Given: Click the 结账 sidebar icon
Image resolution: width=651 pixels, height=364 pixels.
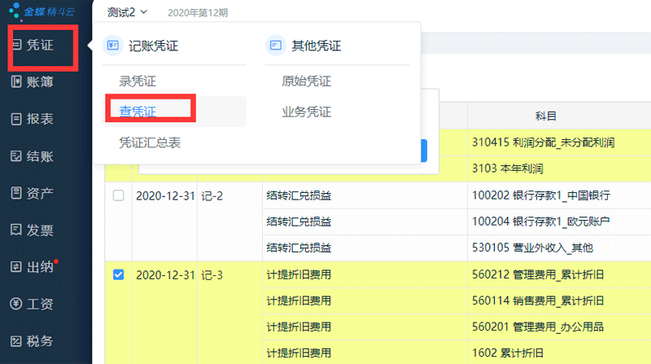Looking at the screenshot, I should pos(16,156).
